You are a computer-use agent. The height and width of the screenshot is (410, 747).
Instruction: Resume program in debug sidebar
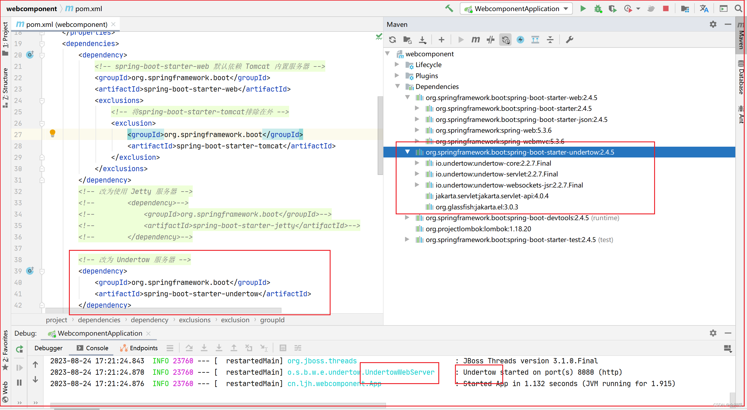click(x=19, y=367)
